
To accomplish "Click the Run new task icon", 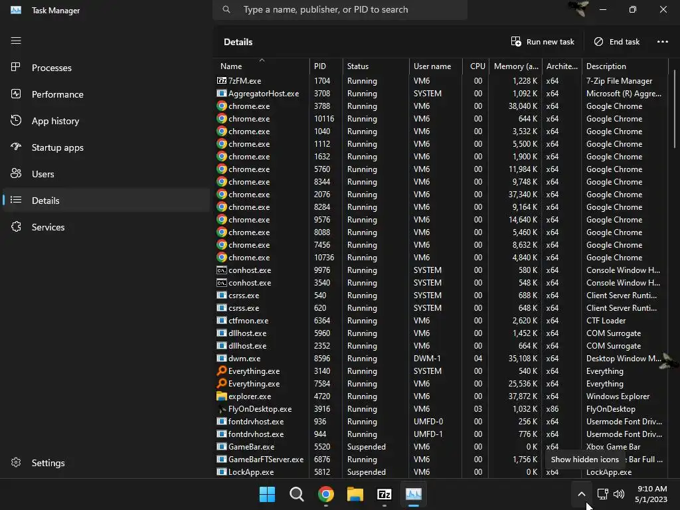I will (516, 42).
